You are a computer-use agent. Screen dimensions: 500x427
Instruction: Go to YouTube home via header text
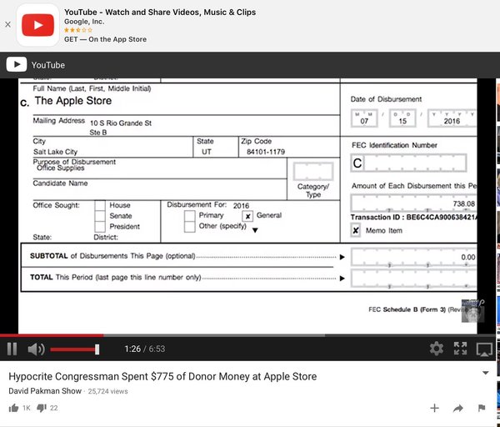48,65
